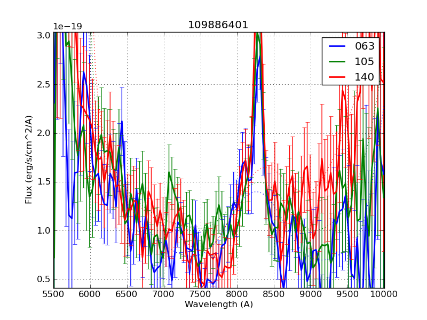Click the 063 legend label text
Image resolution: width=427 pixels, height=320 pixels.
coord(365,46)
